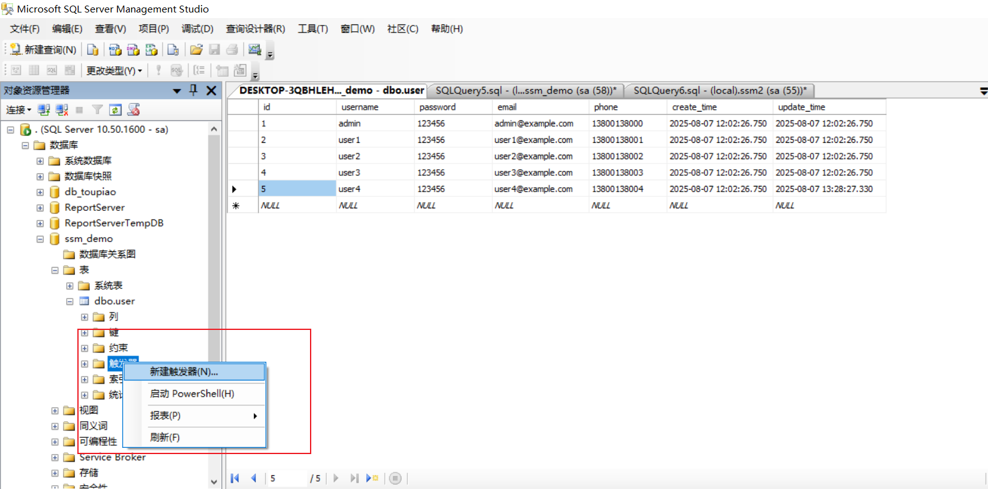This screenshot has width=988, height=489.
Task: Expand the 列 (columns) folder
Action: click(x=85, y=317)
